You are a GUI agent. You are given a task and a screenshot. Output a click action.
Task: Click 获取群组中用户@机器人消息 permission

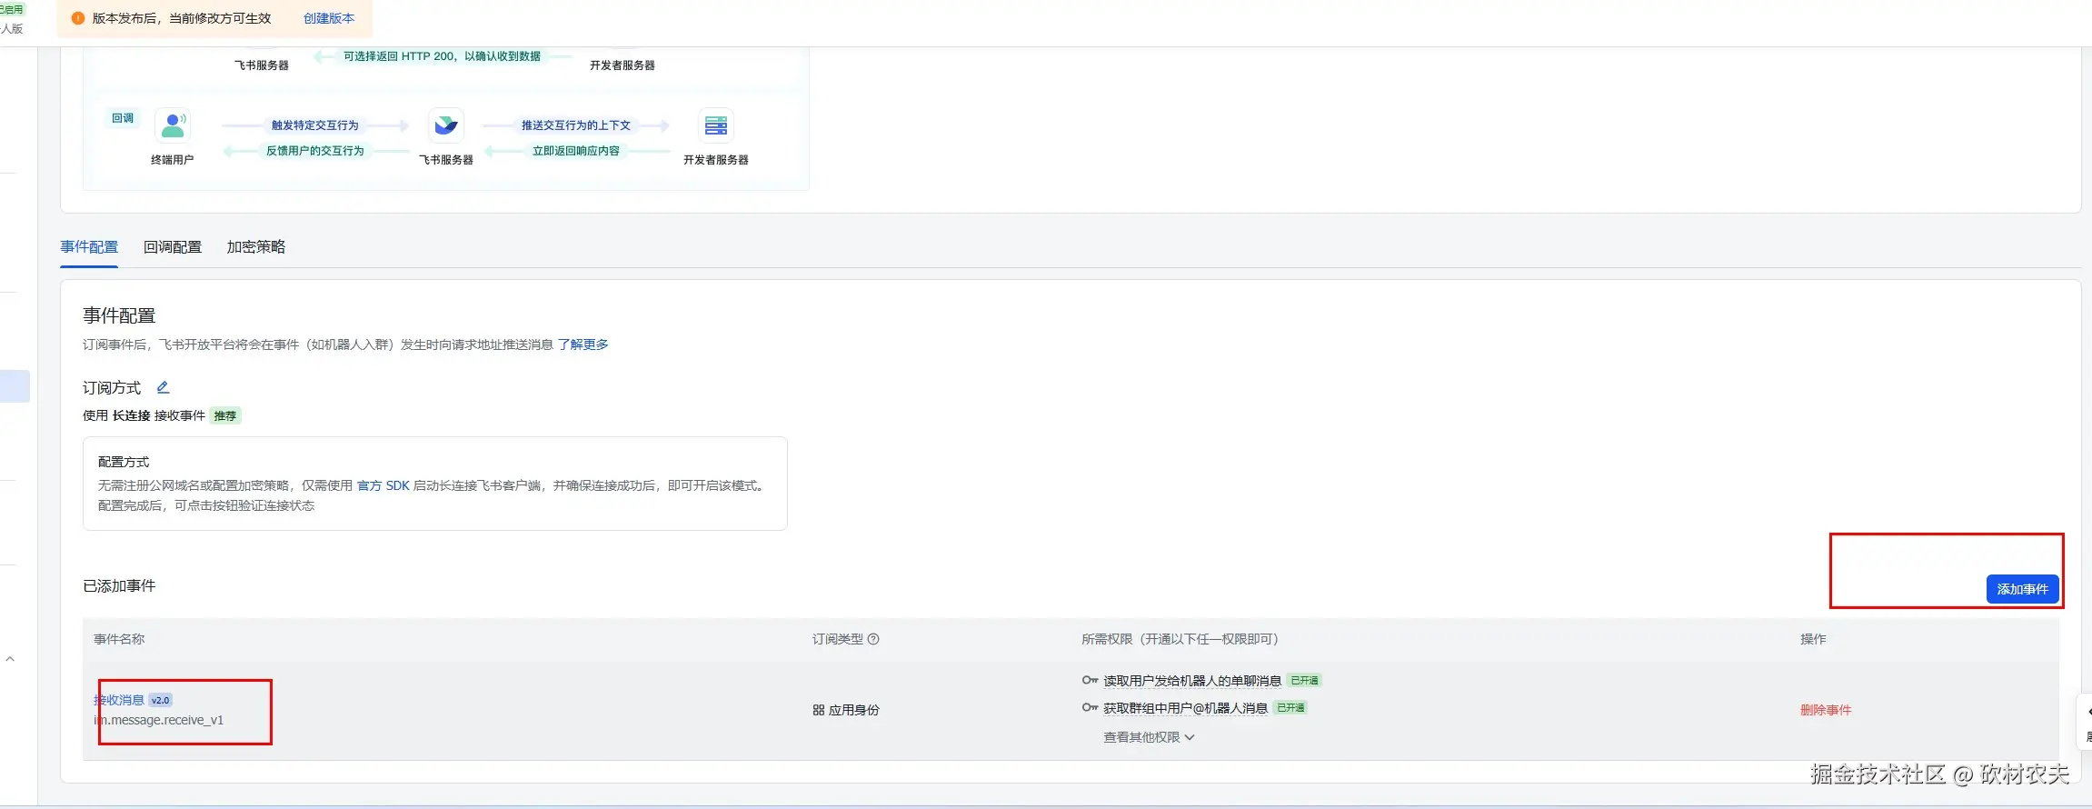click(x=1185, y=708)
